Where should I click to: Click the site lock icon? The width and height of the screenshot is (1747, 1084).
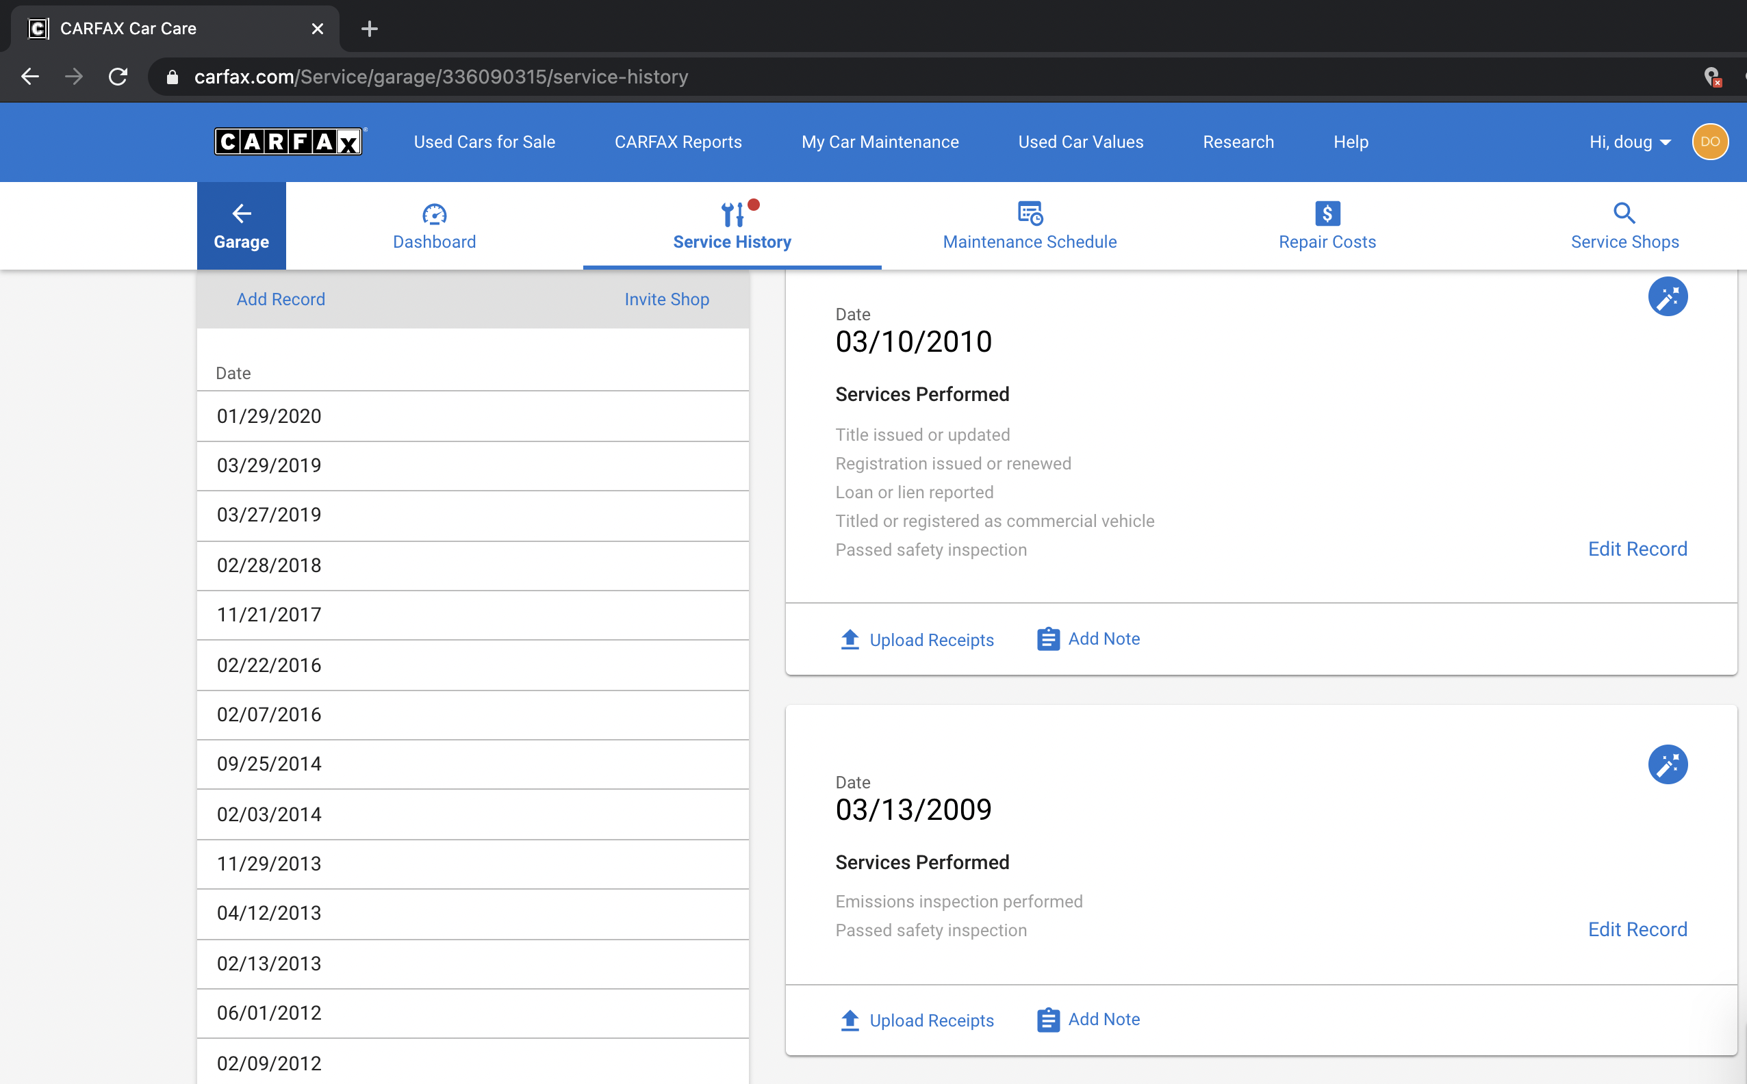[172, 77]
